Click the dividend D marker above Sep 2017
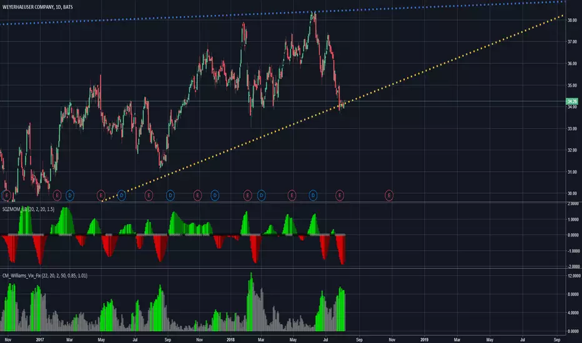Viewport: 582px width, 343px height. (170, 195)
